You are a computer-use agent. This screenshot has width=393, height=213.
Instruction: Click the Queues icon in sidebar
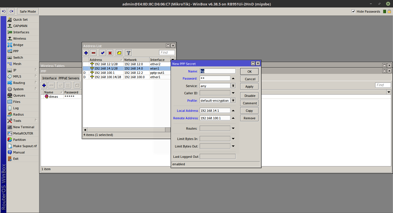tap(10, 95)
